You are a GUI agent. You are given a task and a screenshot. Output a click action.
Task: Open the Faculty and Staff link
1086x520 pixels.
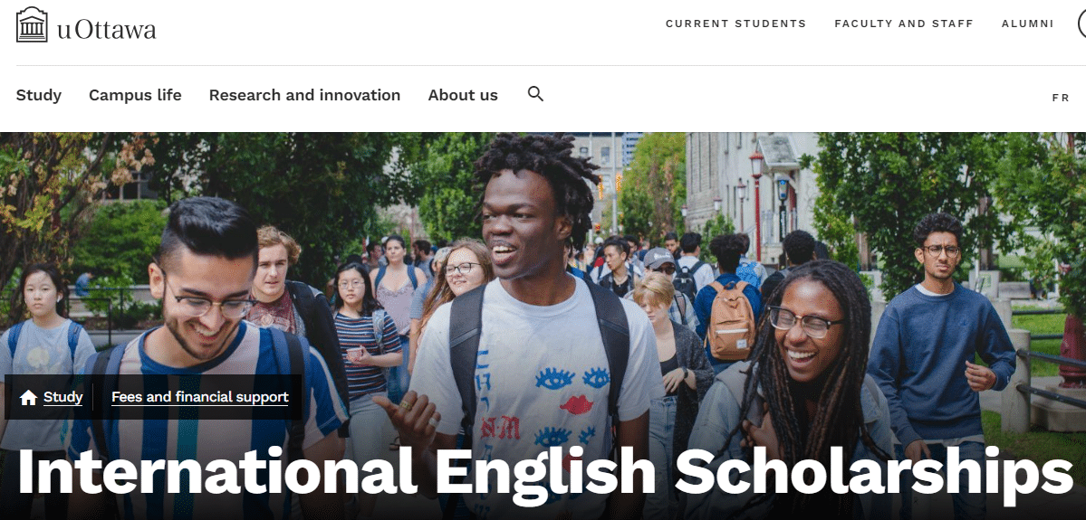[904, 24]
